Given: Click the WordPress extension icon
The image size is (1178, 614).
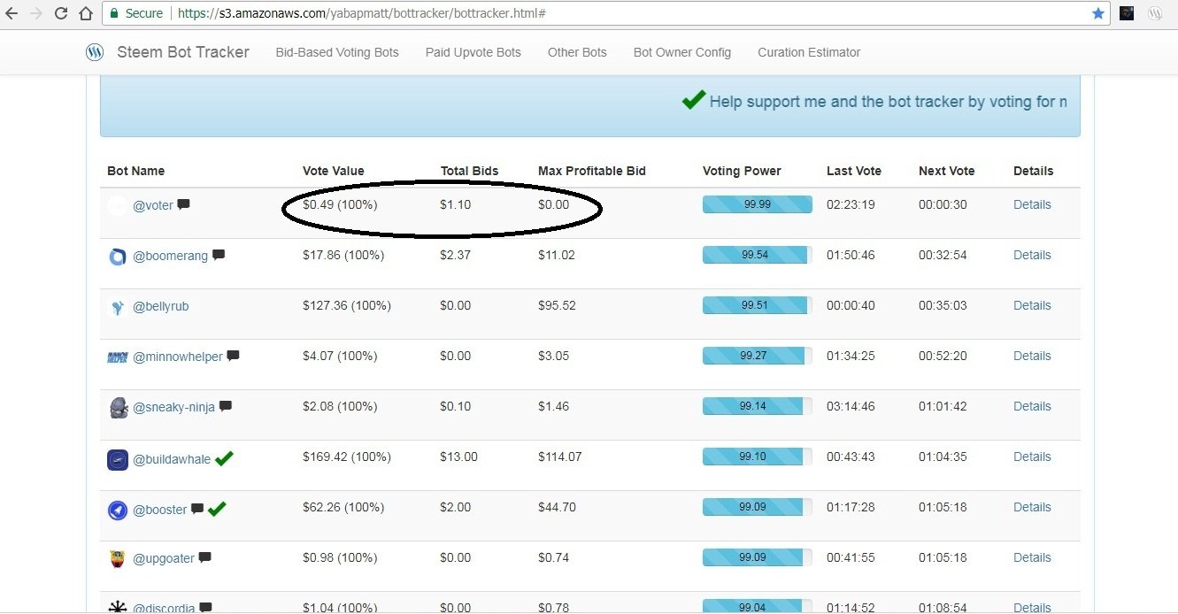Looking at the screenshot, I should coord(1155,13).
